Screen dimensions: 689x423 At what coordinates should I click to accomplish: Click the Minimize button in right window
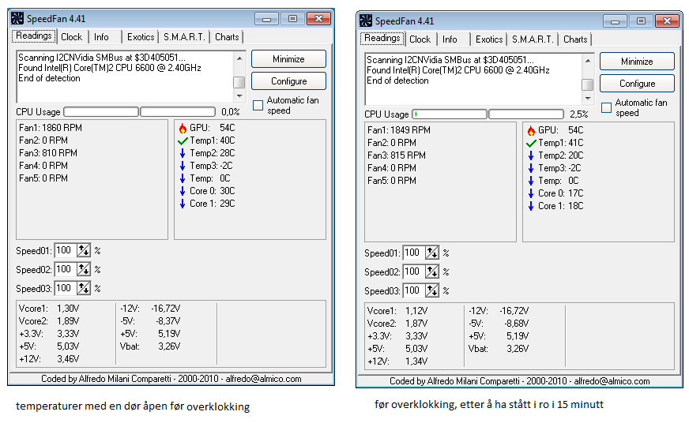[x=637, y=61]
